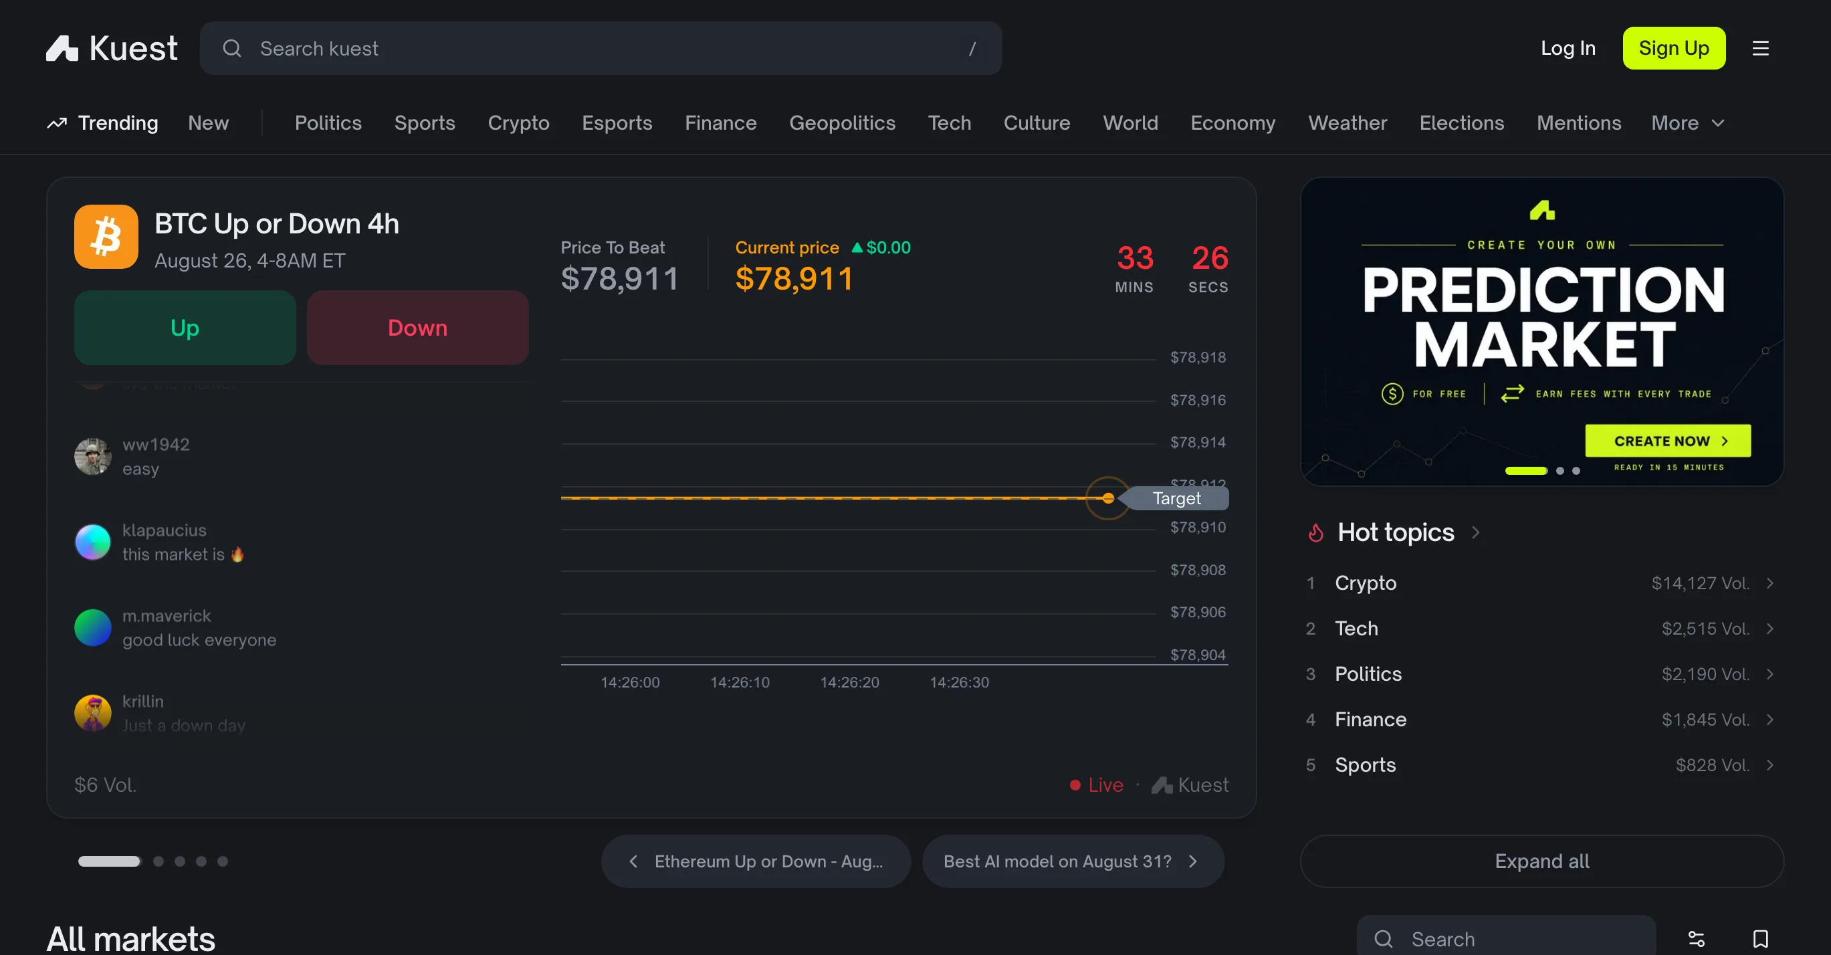Click the Search kuest input field
1831x955 pixels.
click(601, 48)
